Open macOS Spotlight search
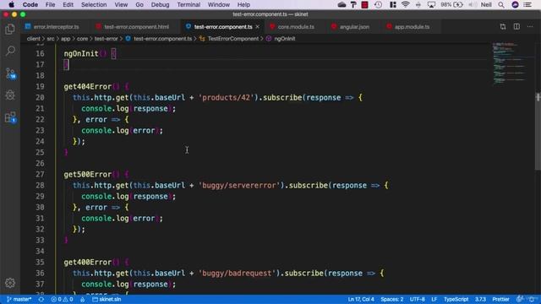 click(x=501, y=5)
